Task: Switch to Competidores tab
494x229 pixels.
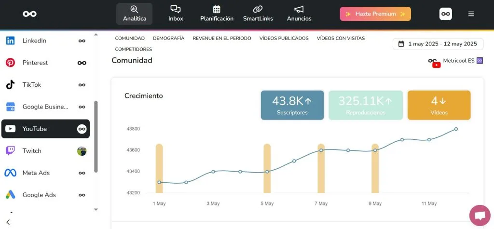Action: [133, 49]
